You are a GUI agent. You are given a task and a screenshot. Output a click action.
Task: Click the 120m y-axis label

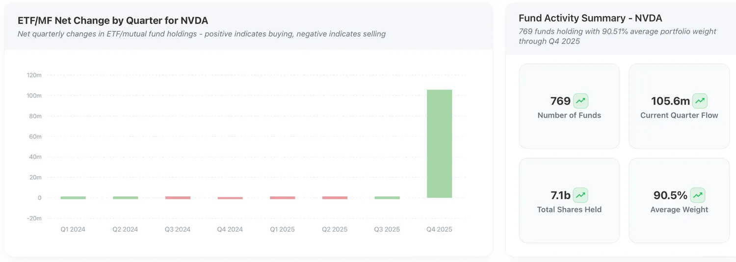click(x=34, y=75)
